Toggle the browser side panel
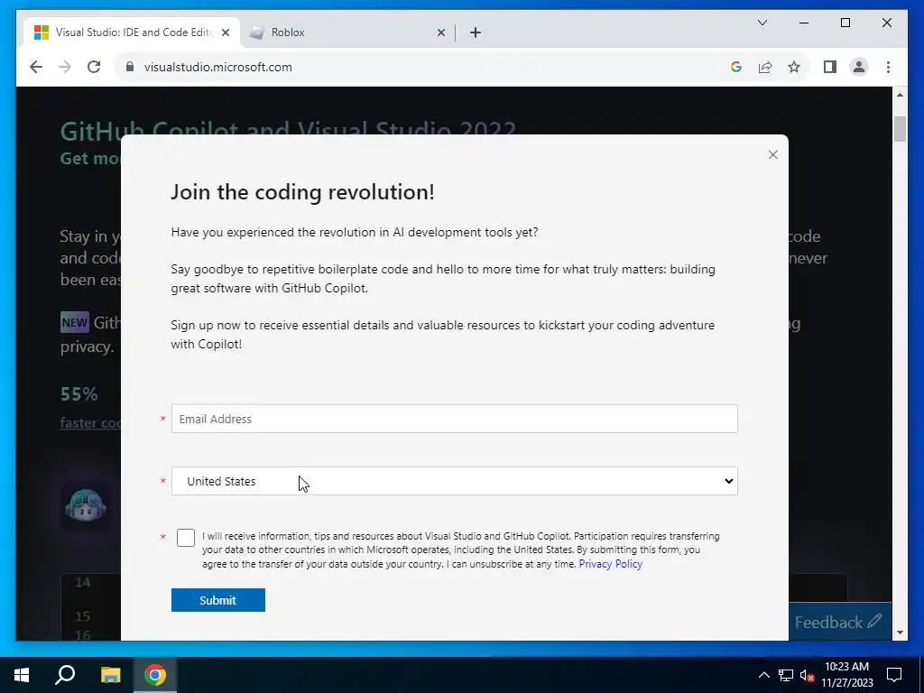This screenshot has width=924, height=693. tap(830, 67)
